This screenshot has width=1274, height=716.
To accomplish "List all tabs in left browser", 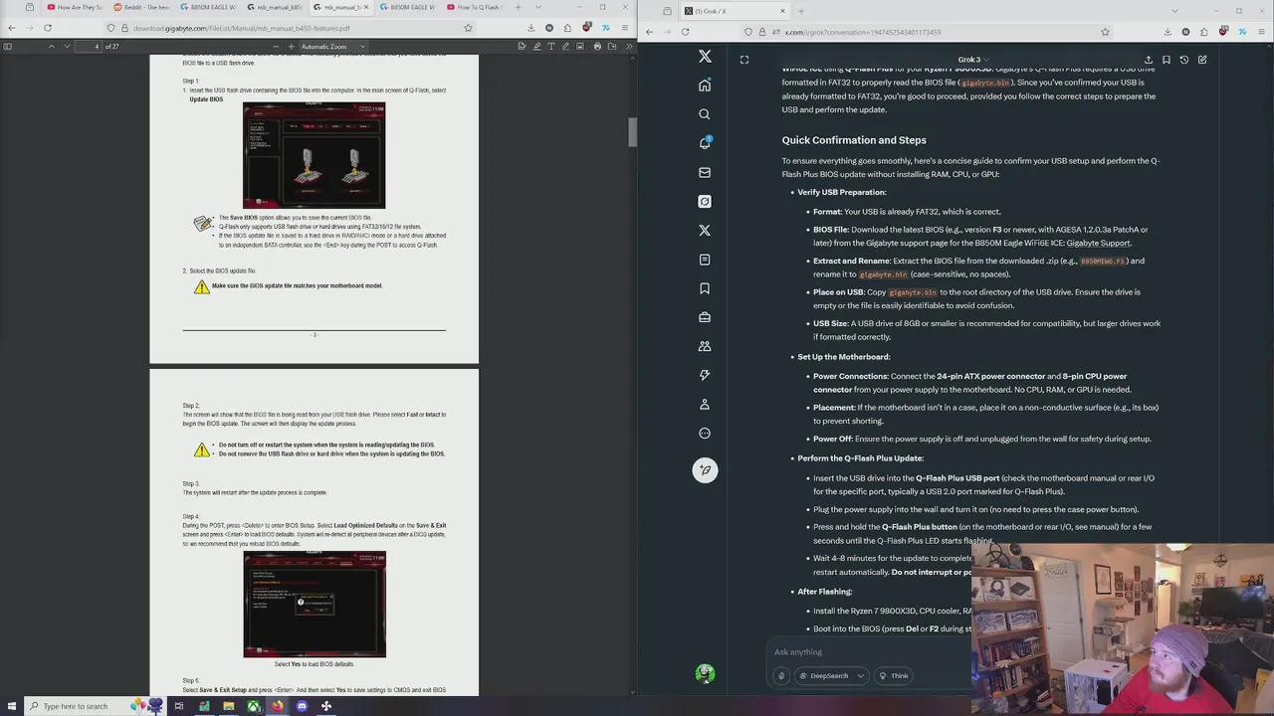I will tap(537, 7).
